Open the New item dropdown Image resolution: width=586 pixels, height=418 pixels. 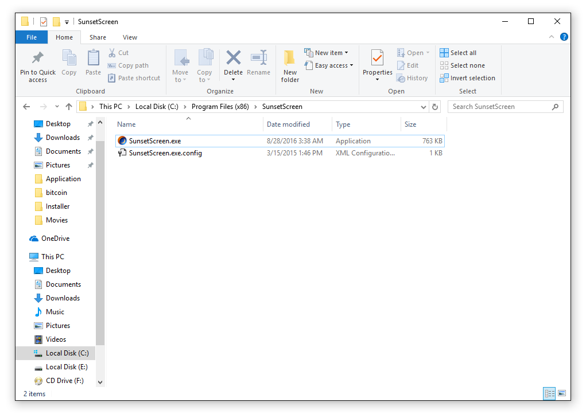(x=326, y=53)
